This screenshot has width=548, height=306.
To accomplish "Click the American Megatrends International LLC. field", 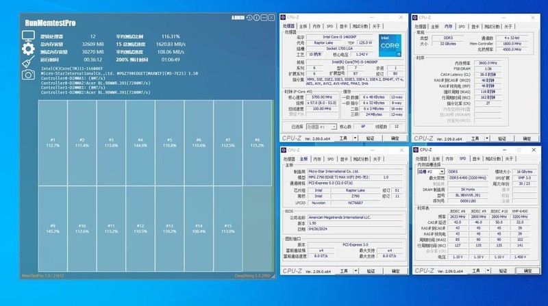I will [x=355, y=217].
